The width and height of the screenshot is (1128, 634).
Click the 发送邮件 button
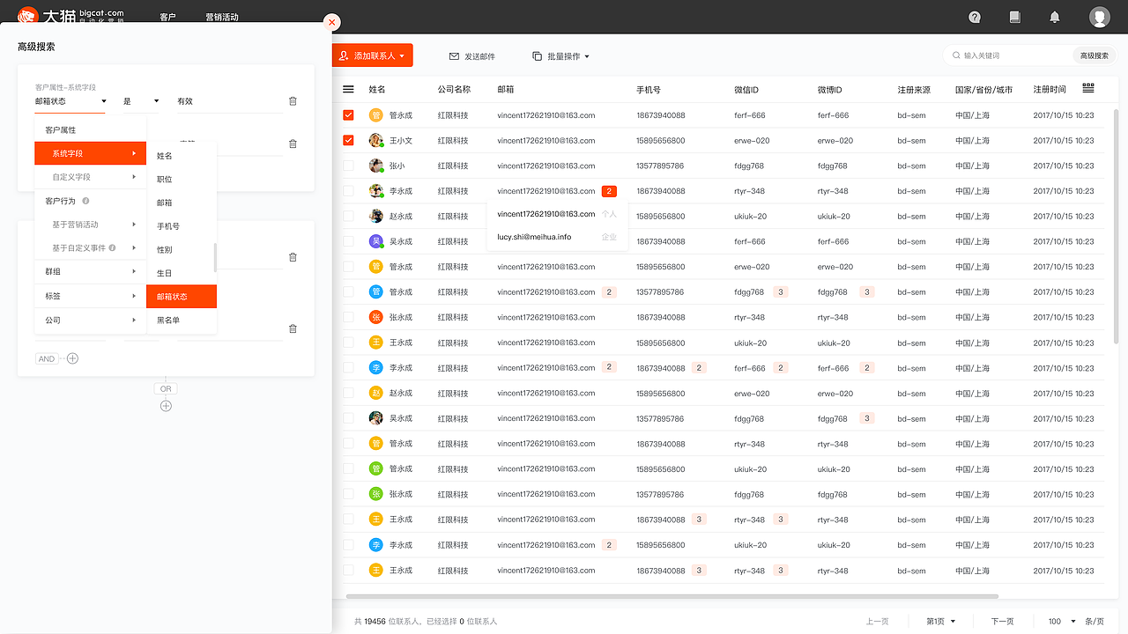point(471,56)
